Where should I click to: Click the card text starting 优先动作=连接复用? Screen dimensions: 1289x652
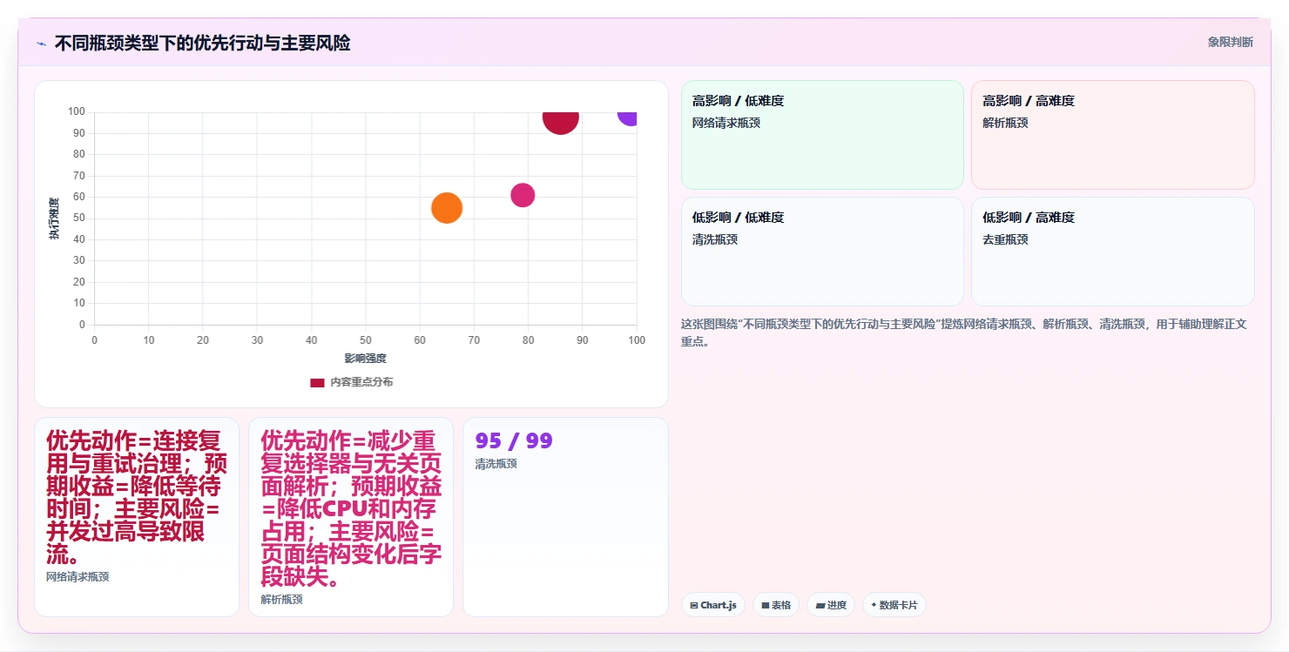(137, 498)
